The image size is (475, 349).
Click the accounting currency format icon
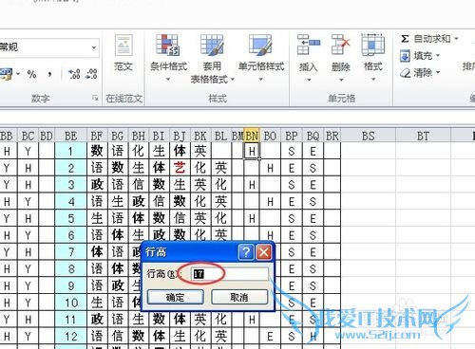6,74
